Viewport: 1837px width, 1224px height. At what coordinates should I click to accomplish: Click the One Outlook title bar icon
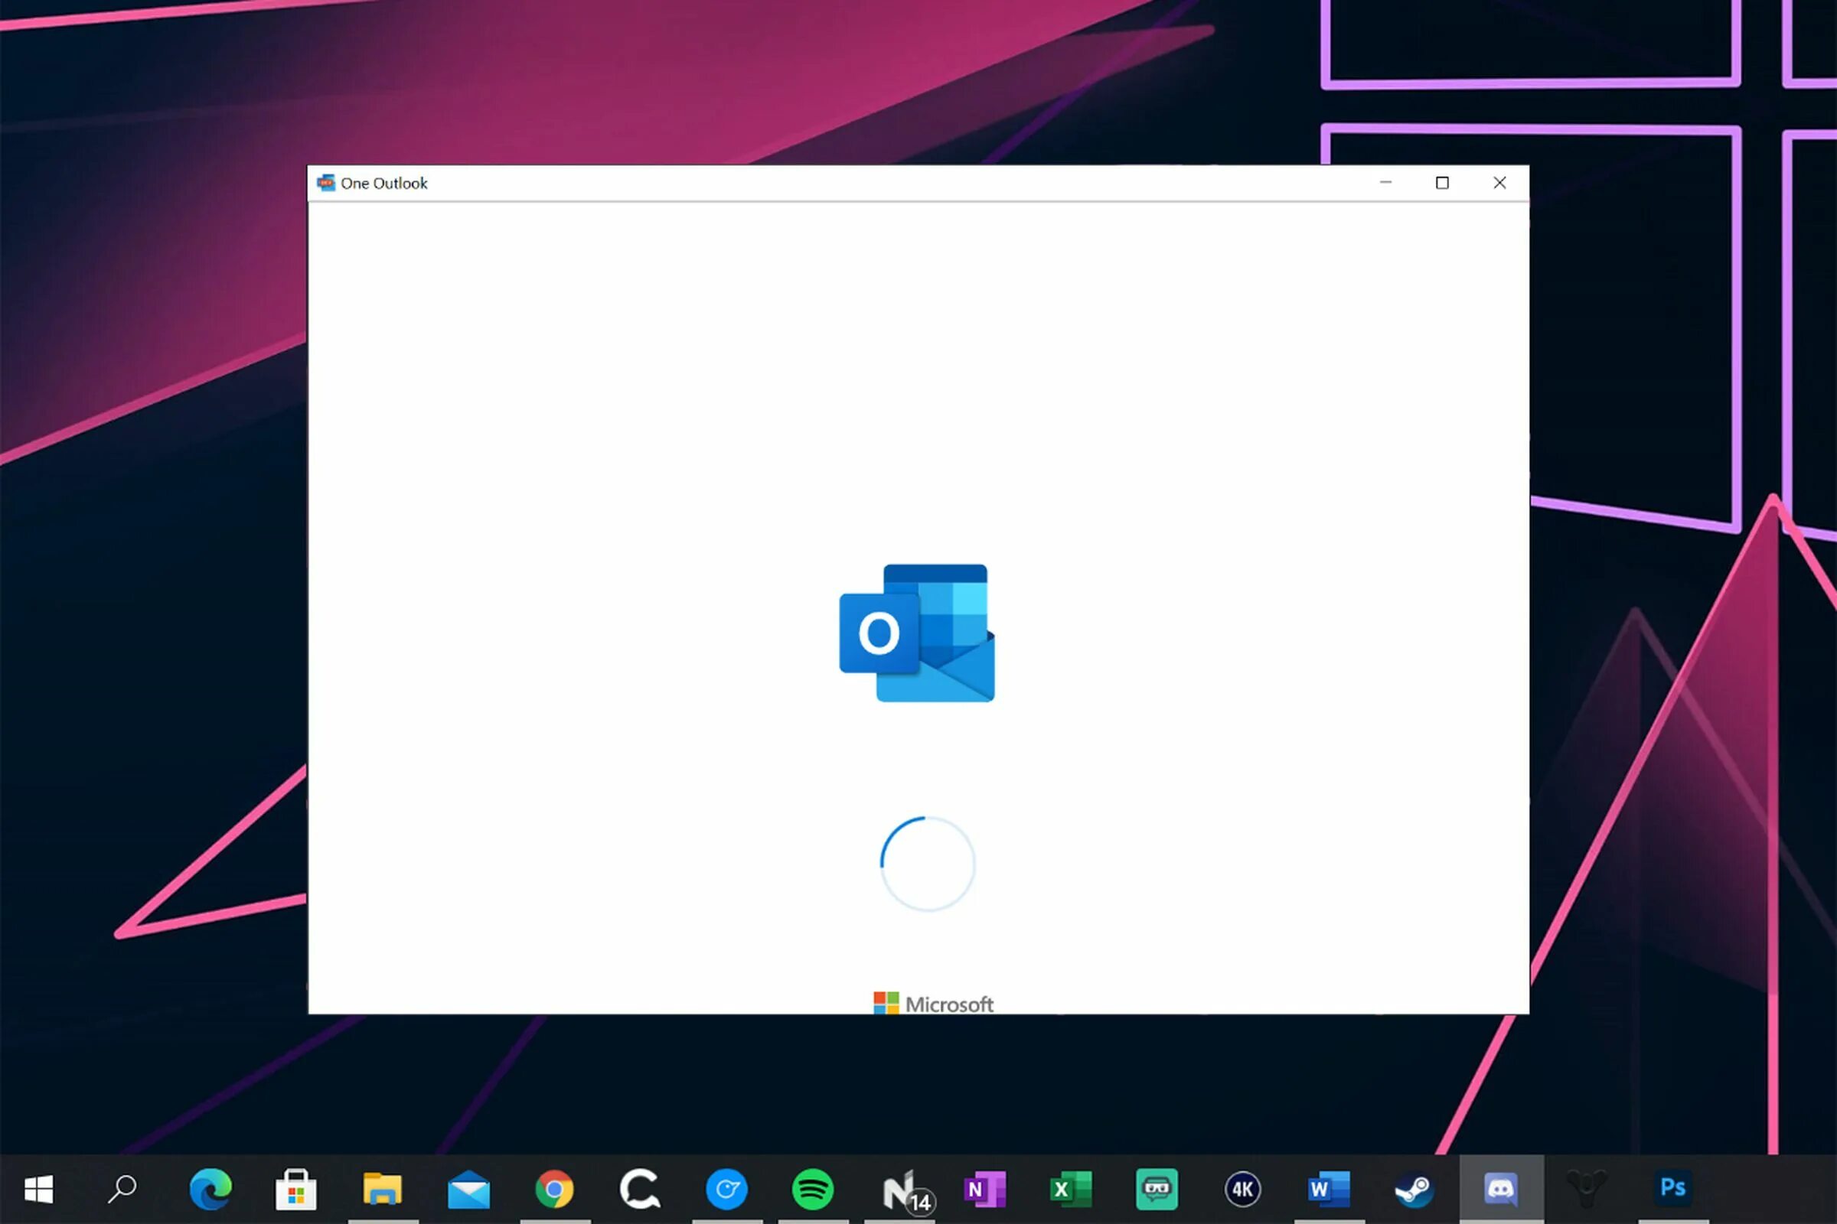coord(326,183)
